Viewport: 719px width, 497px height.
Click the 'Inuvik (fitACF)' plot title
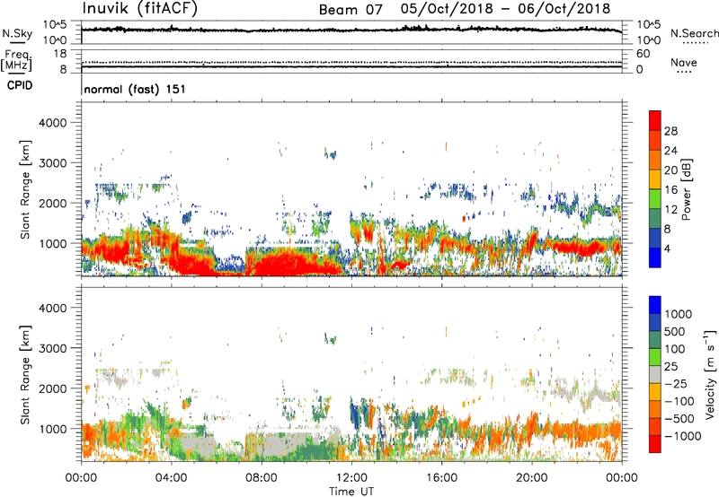click(x=140, y=9)
